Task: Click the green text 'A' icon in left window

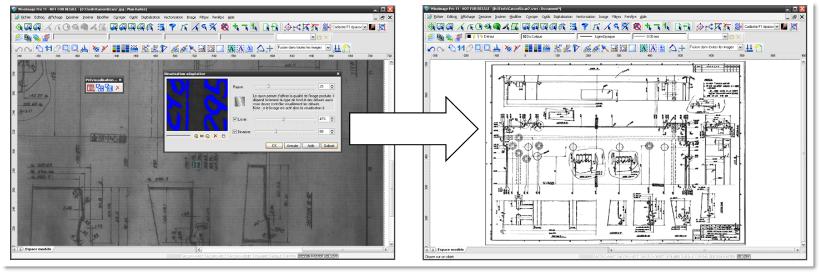Action: pos(232,48)
